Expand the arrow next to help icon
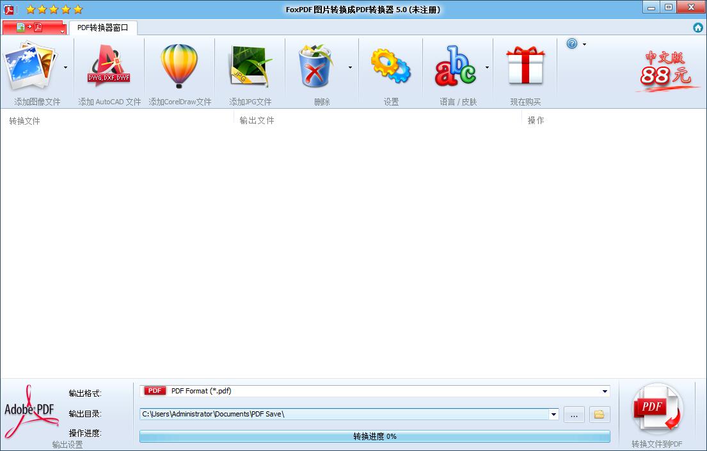Screen dimensions: 707x451 [584, 44]
